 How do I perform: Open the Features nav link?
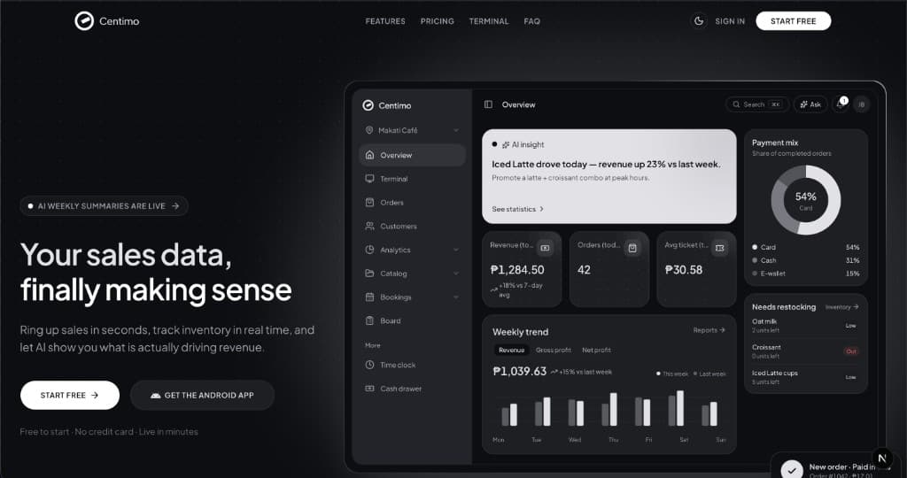click(x=385, y=21)
